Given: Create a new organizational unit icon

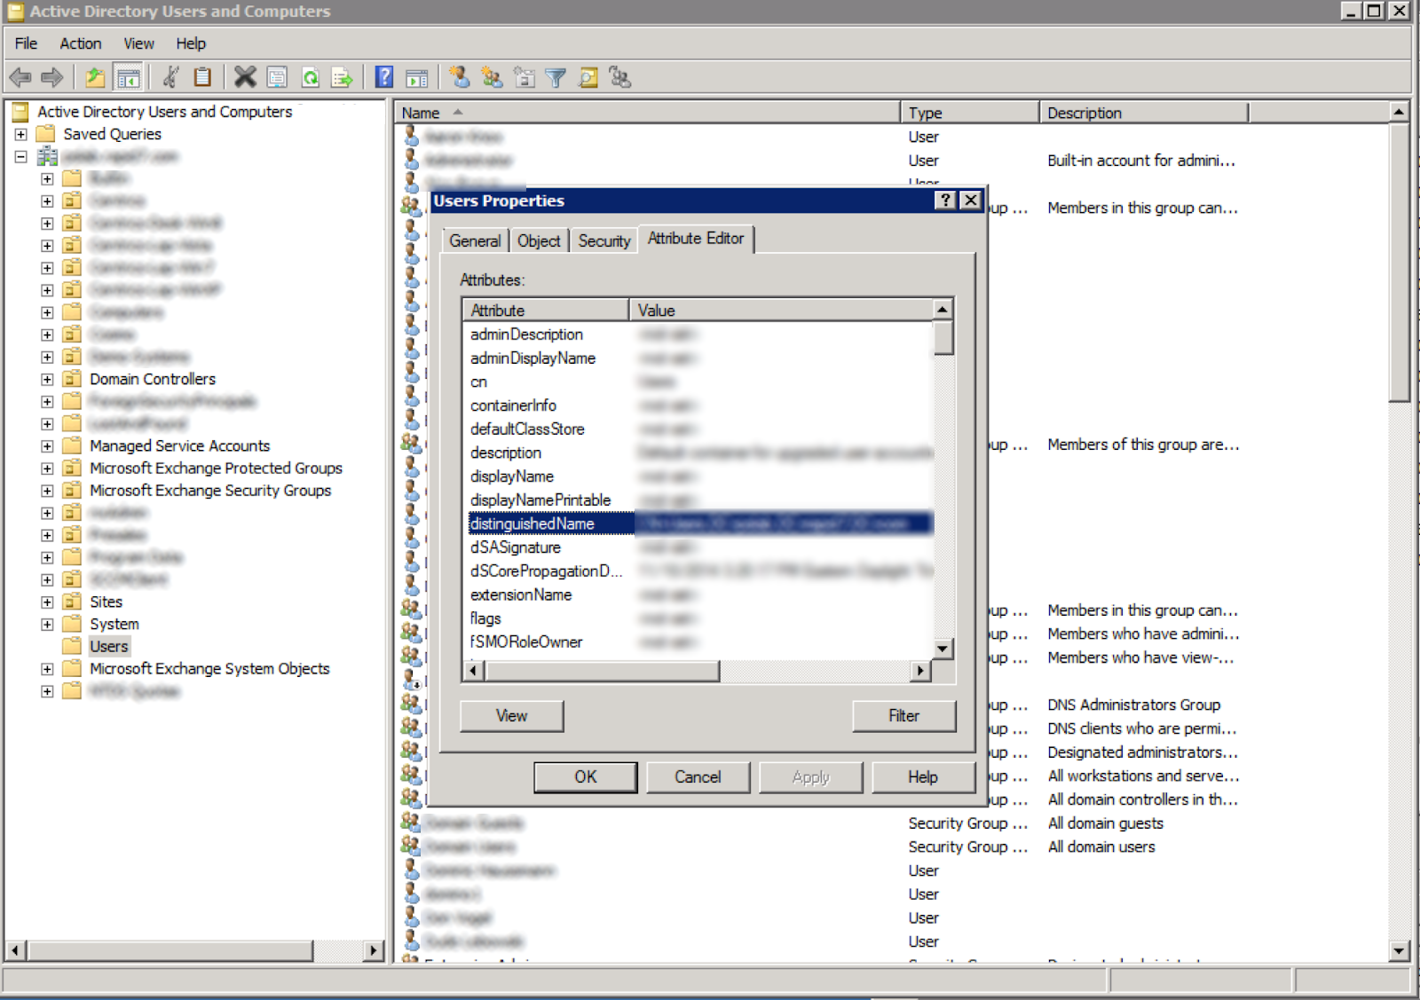Looking at the screenshot, I should 524,78.
